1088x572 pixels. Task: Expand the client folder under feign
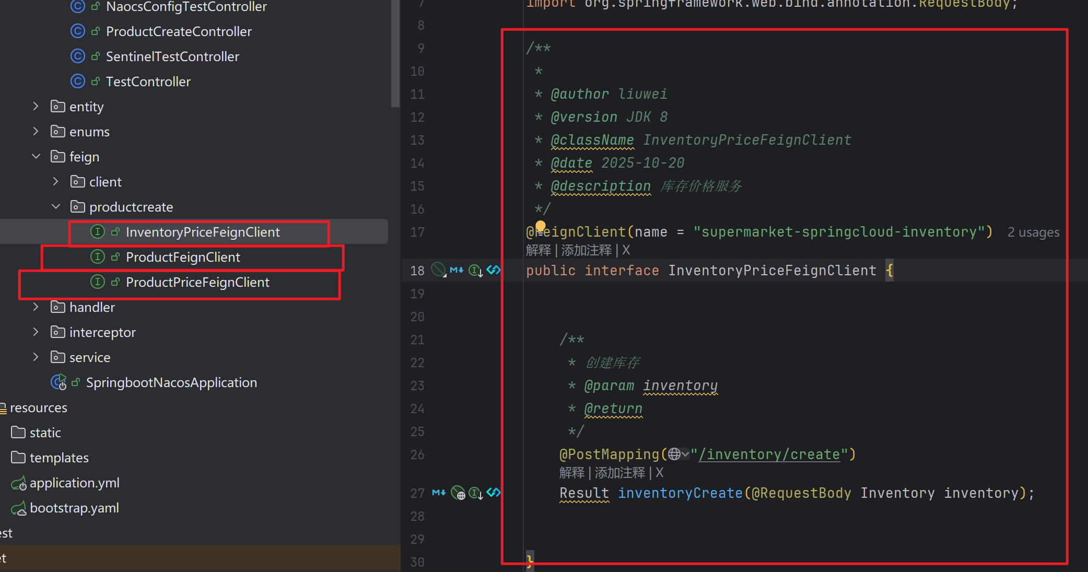55,182
